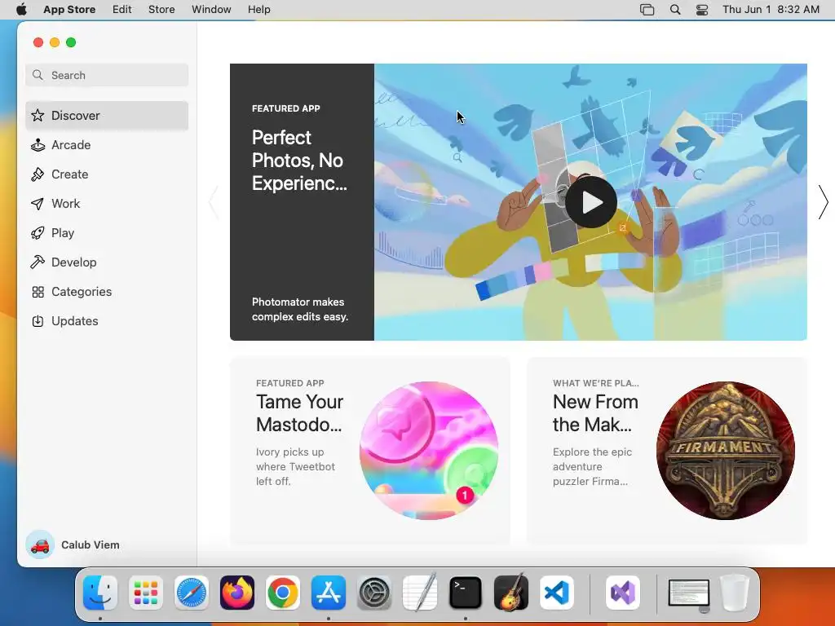835x626 pixels.
Task: Open Launchpad from the Dock
Action: [x=146, y=593]
